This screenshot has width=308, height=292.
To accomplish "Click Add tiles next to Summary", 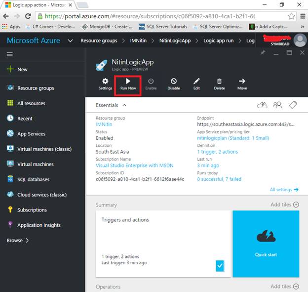I will tap(285, 205).
